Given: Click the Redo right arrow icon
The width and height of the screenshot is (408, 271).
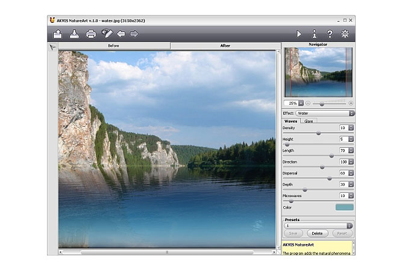Looking at the screenshot, I should [134, 34].
